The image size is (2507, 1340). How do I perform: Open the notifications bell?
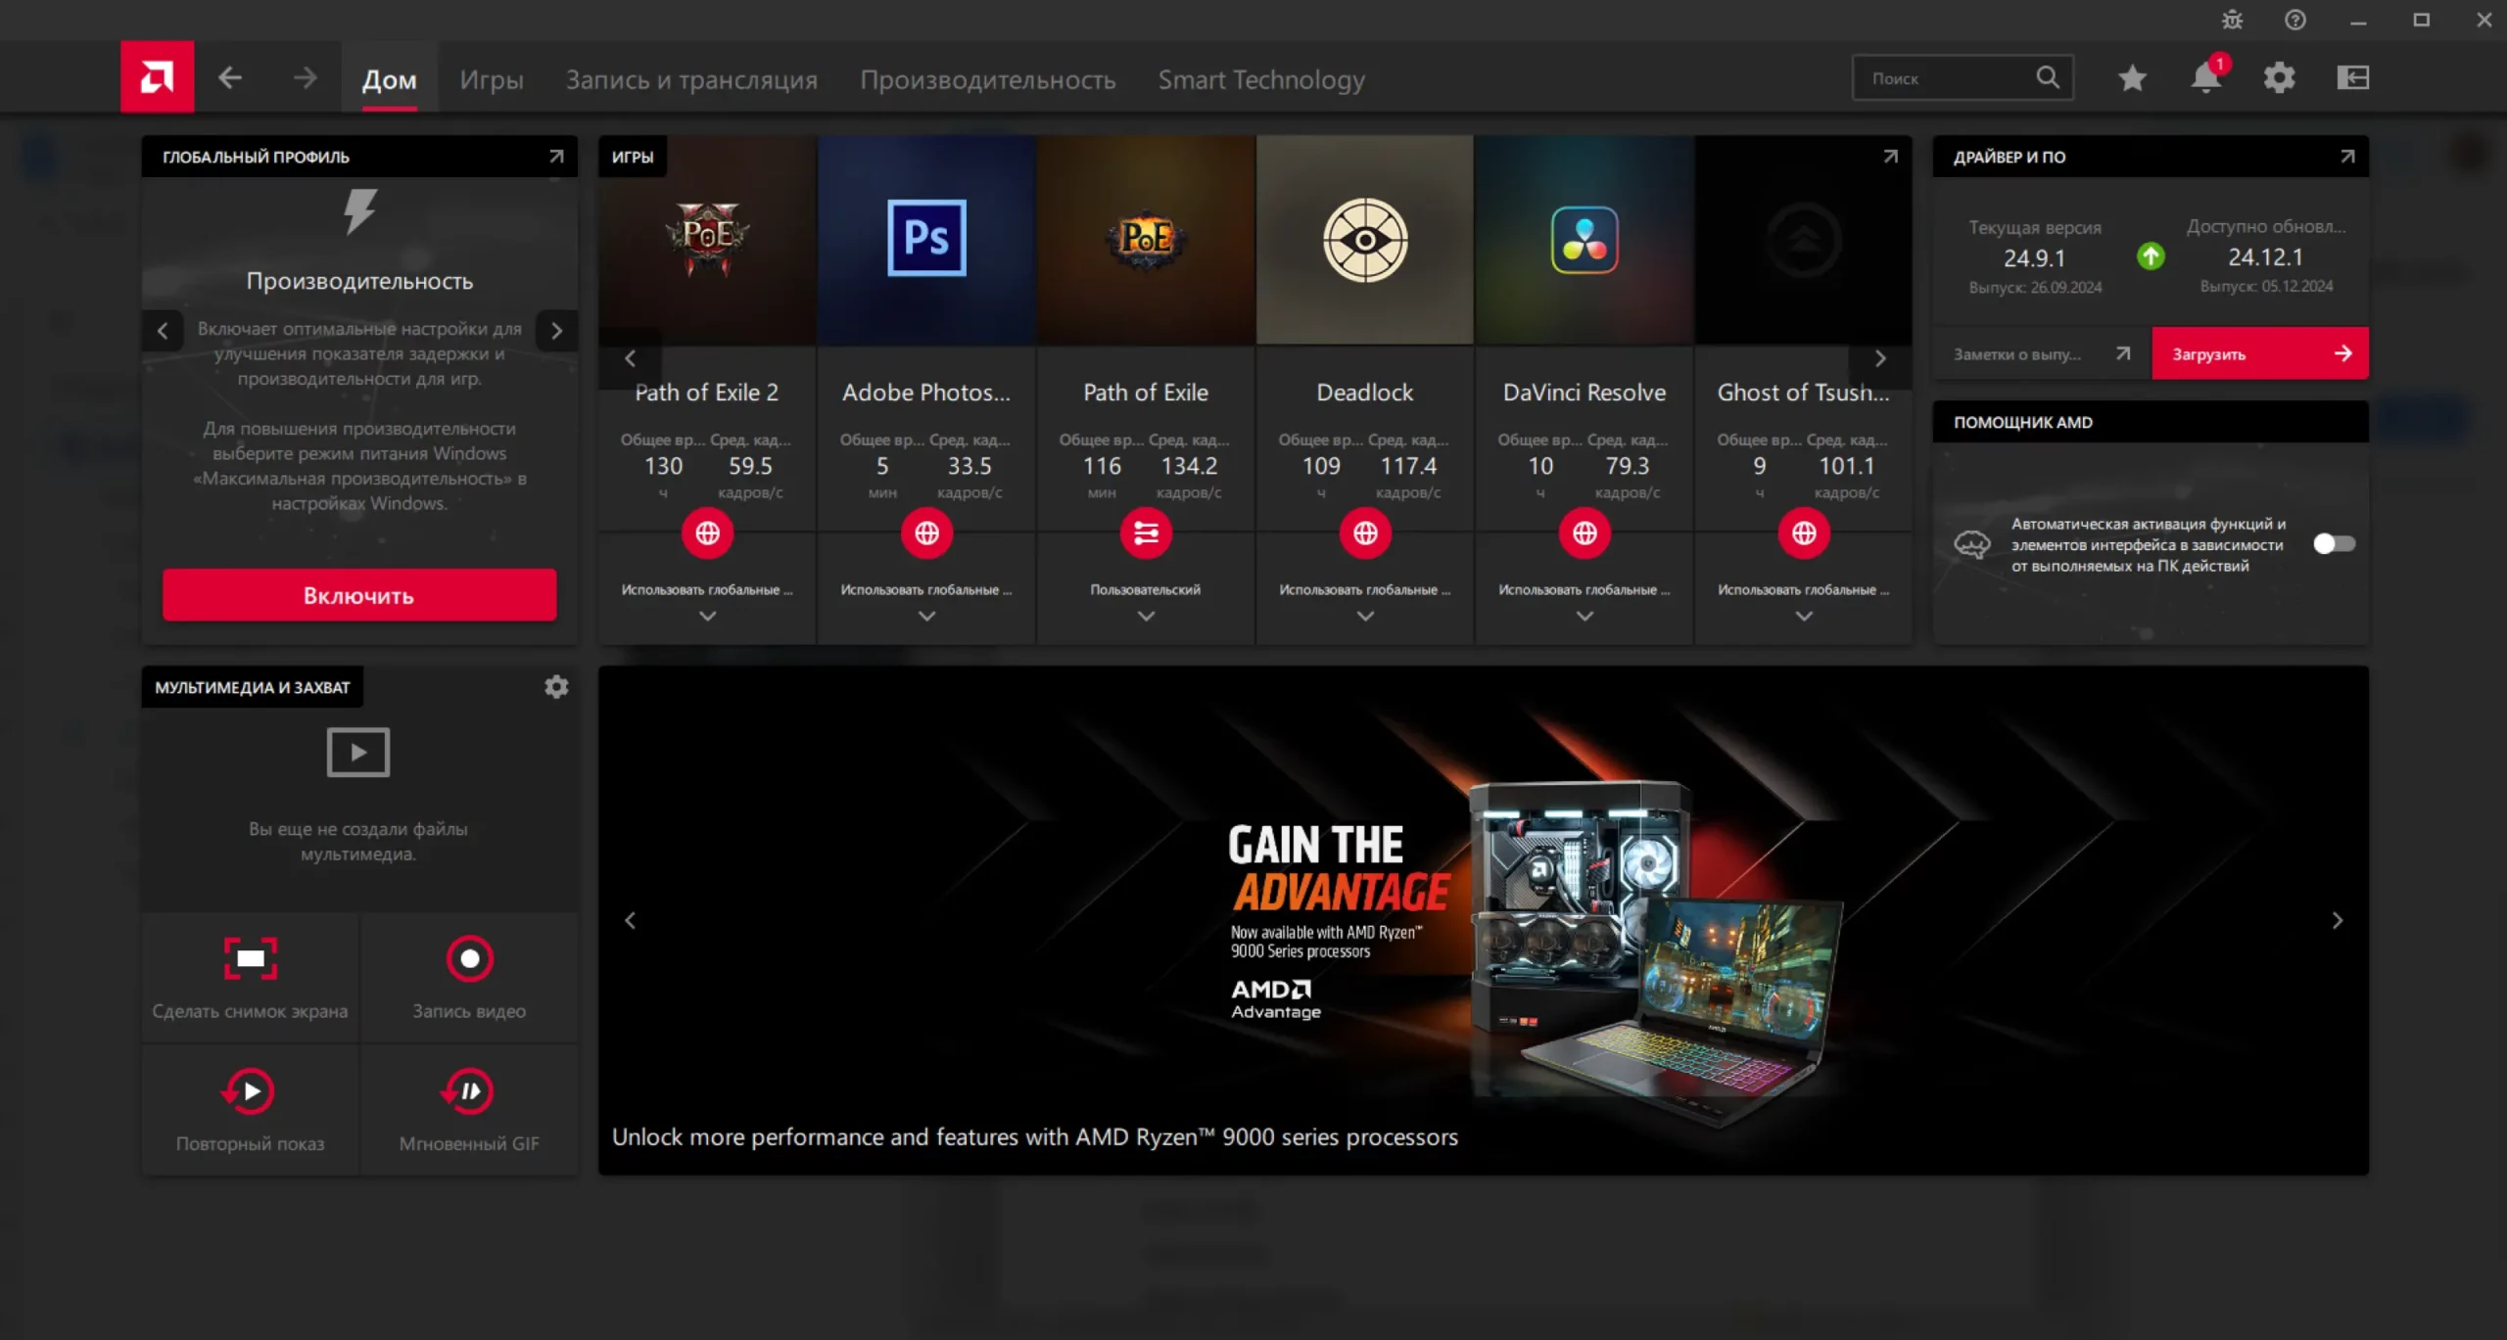pos(2204,78)
